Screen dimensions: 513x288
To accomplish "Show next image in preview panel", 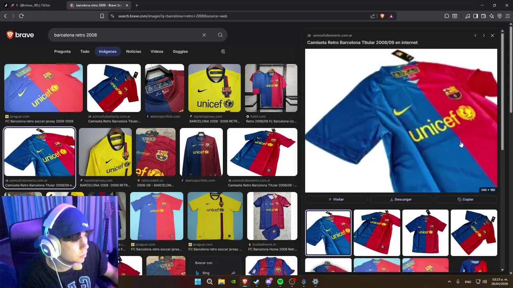I will pos(484,36).
